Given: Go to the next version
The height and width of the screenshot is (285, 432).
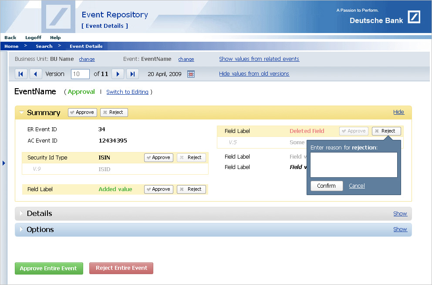Looking at the screenshot, I should click(118, 74).
